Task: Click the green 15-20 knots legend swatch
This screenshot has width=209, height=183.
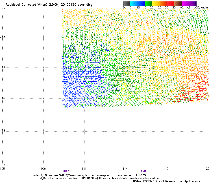Action: tap(149, 3)
